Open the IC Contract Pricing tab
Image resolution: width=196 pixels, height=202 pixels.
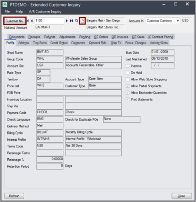coord(160,37)
